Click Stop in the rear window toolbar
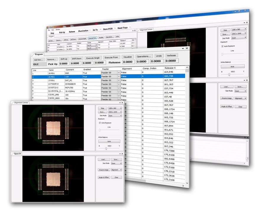Viewport: 259px width, 212px height. coord(52,33)
